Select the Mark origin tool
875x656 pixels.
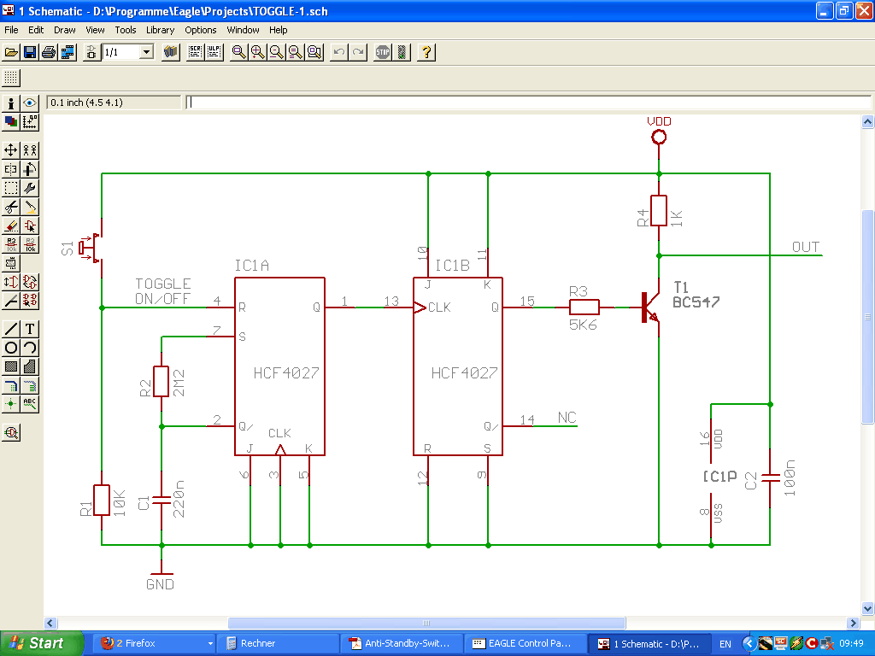click(30, 121)
